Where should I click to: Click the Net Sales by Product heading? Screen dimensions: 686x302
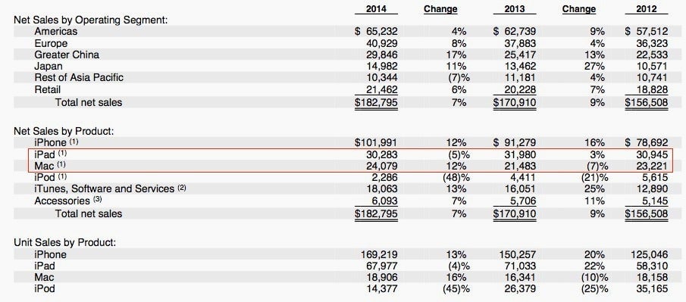click(x=64, y=131)
